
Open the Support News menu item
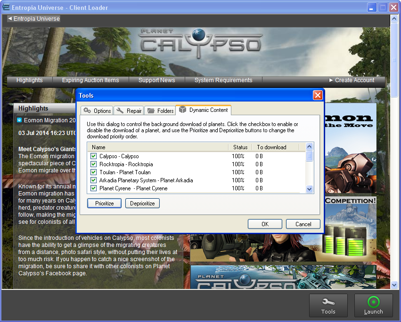click(x=157, y=80)
